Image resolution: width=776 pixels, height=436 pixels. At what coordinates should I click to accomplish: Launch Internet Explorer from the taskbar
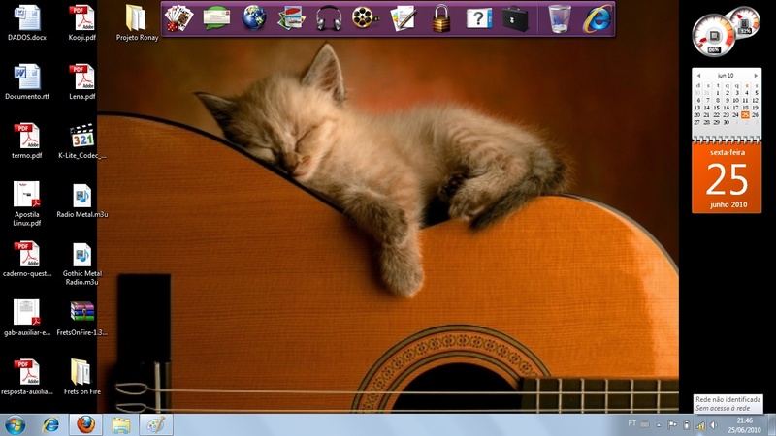pos(50,425)
